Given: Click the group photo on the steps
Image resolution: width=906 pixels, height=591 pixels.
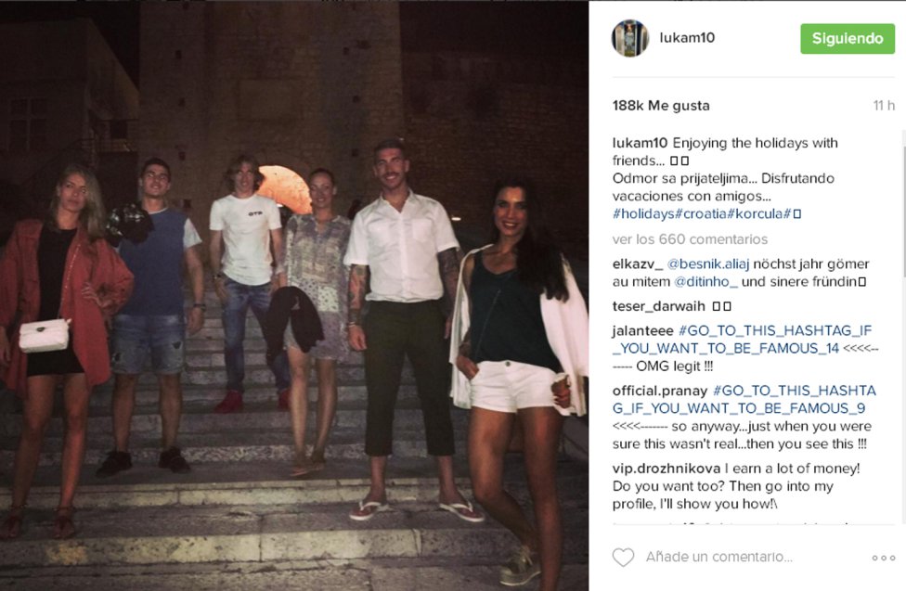Looking at the screenshot, I should point(294,295).
